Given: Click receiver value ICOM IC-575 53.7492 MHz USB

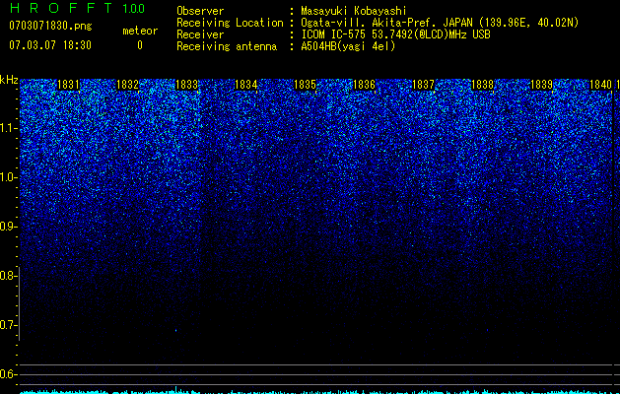Looking at the screenshot, I should tap(395, 34).
